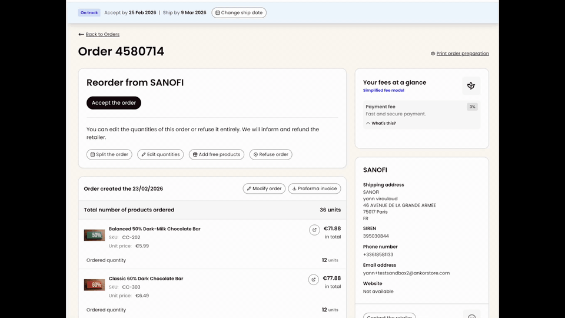Open the Back to Orders link
Viewport: 565px width, 318px height.
tap(102, 34)
